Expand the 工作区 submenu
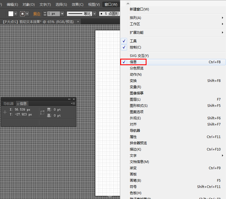Image resolution: width=226 pixels, height=199 pixels. [135, 24]
